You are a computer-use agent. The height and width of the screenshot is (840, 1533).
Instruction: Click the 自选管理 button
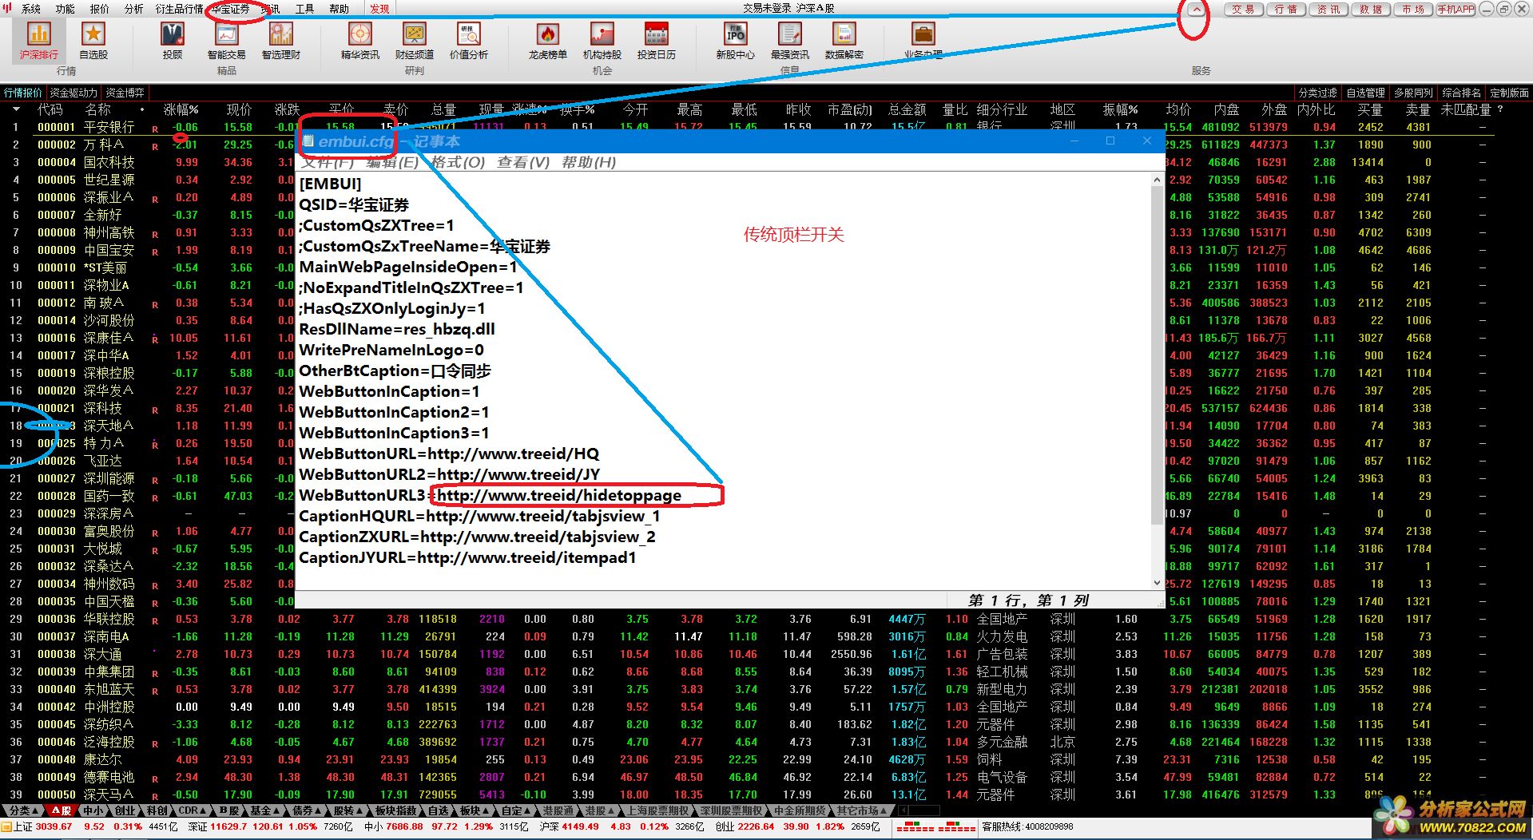pyautogui.click(x=1366, y=93)
